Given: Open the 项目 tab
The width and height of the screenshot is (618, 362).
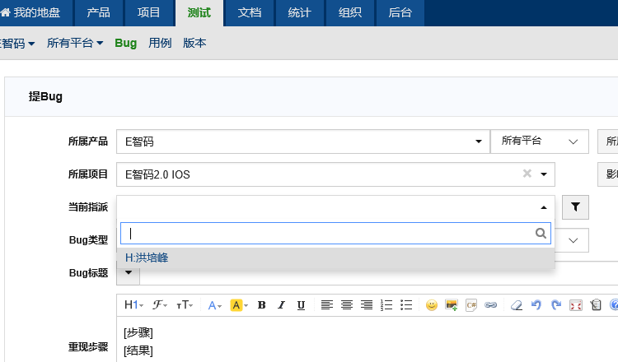Looking at the screenshot, I should (148, 12).
